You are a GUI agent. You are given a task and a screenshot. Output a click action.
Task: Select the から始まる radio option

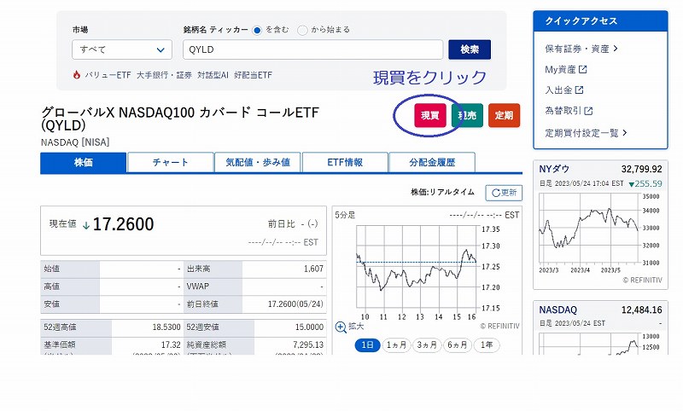point(302,30)
